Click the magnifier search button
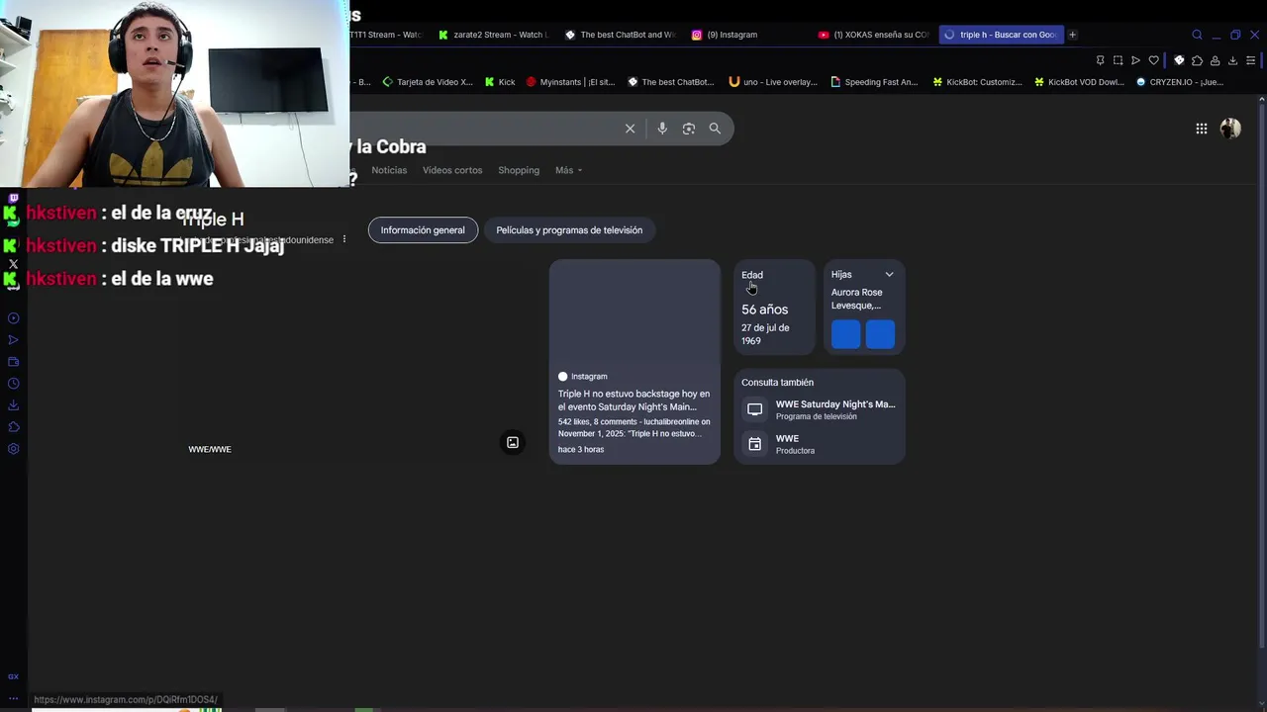Viewport: 1267px width, 712px height. pyautogui.click(x=715, y=129)
